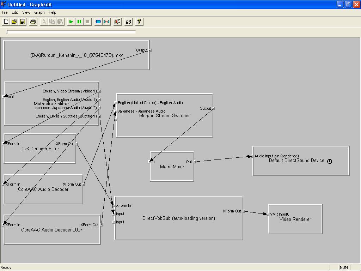Image resolution: width=361 pixels, height=271 pixels.
Task: Click the Insert Filter toolbar icon
Action: 98,22
